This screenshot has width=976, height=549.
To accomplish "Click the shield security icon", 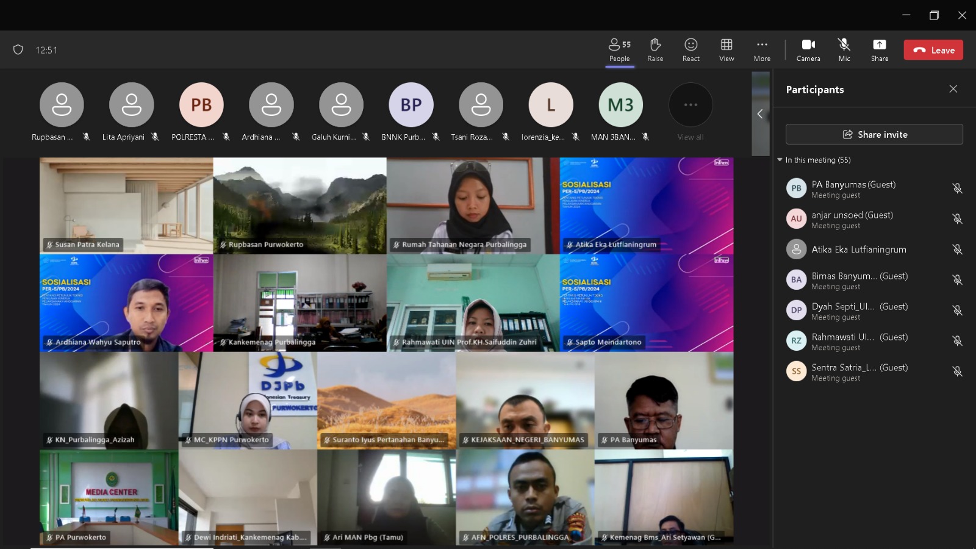I will click(18, 50).
